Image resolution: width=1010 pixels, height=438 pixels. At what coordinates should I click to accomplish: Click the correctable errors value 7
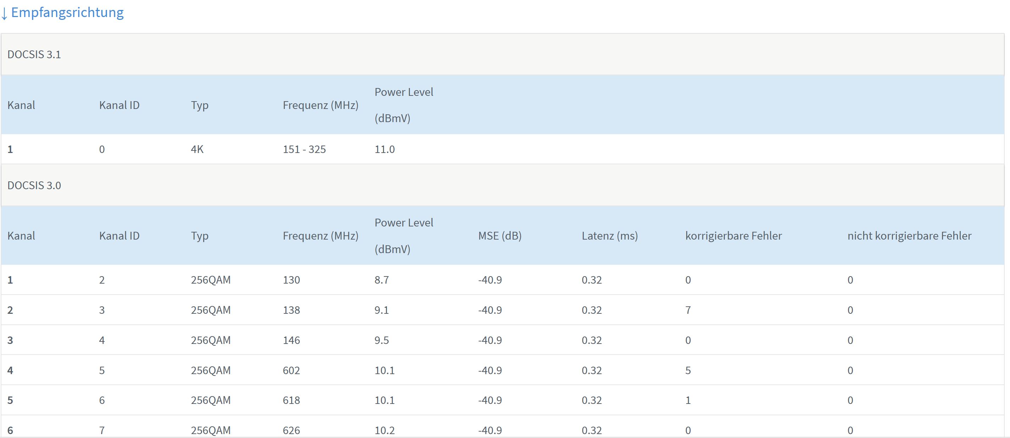coord(688,311)
